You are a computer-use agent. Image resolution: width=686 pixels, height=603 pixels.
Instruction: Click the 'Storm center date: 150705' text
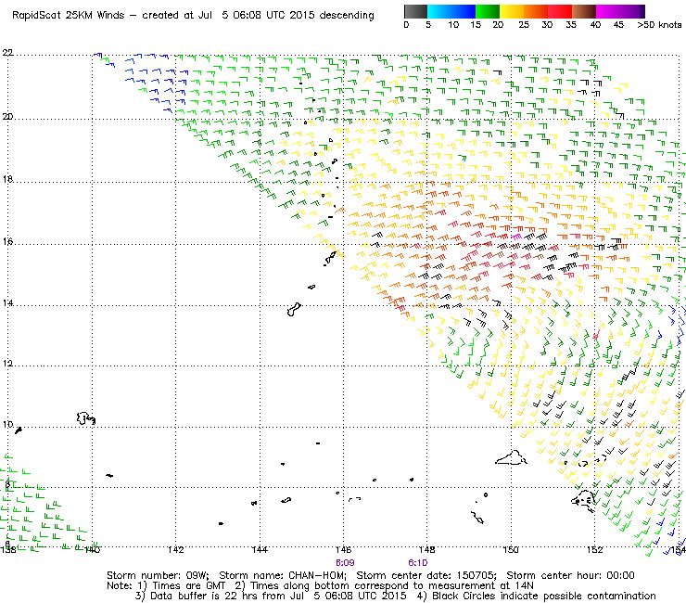[426, 575]
